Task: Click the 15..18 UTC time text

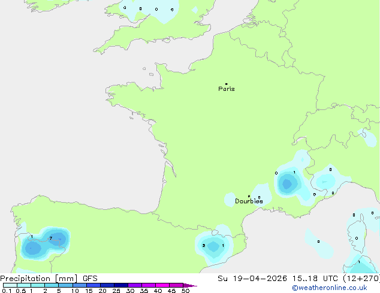Action: click(315, 279)
